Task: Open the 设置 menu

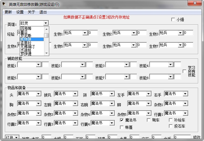Action: [x=20, y=12]
